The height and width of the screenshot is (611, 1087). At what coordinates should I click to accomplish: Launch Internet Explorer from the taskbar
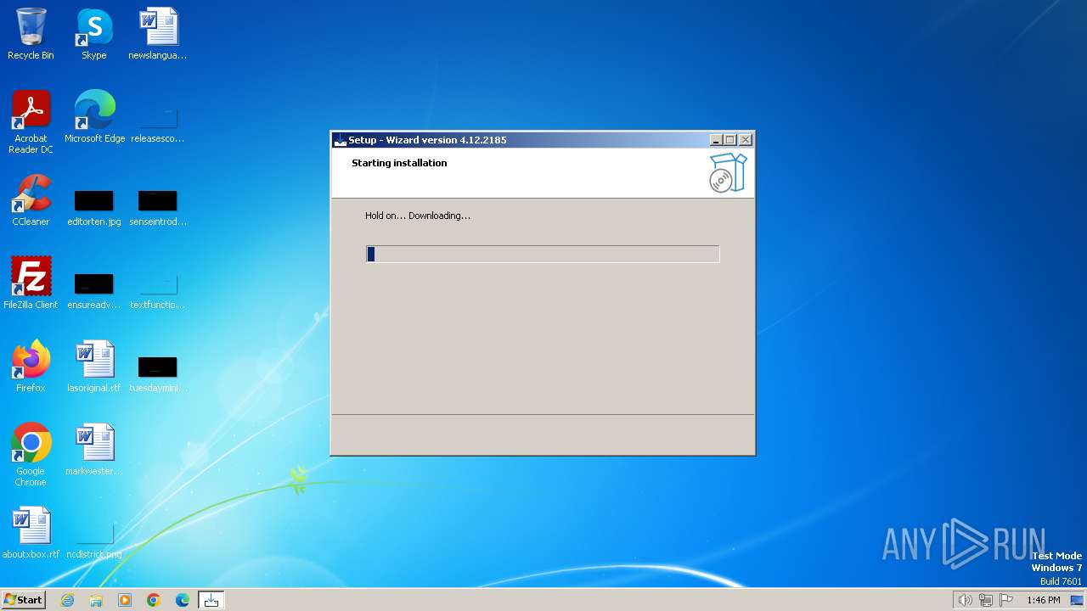click(x=67, y=600)
